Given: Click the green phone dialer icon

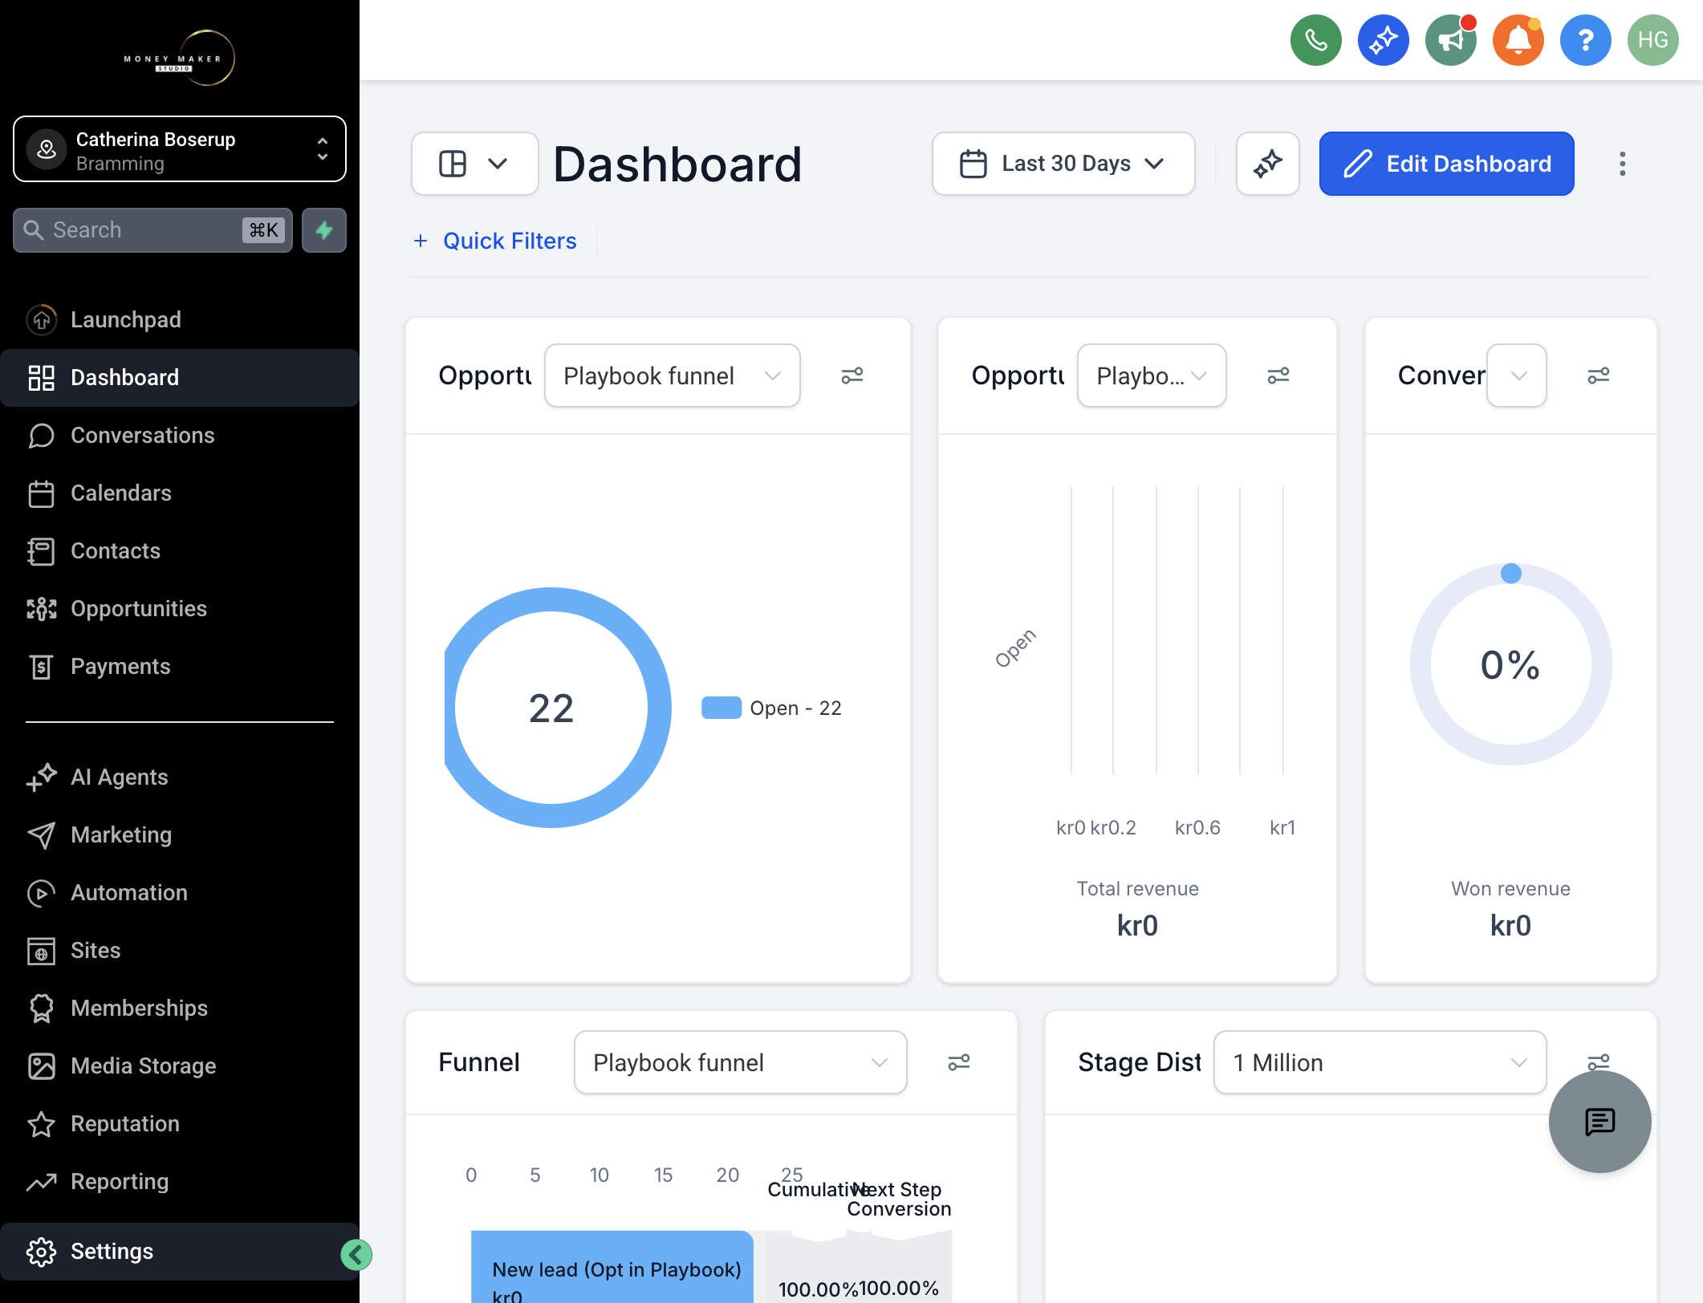Looking at the screenshot, I should pyautogui.click(x=1315, y=40).
